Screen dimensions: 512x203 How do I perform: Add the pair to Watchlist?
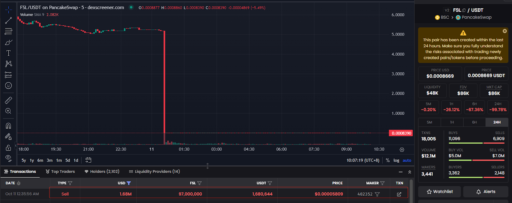(440, 191)
